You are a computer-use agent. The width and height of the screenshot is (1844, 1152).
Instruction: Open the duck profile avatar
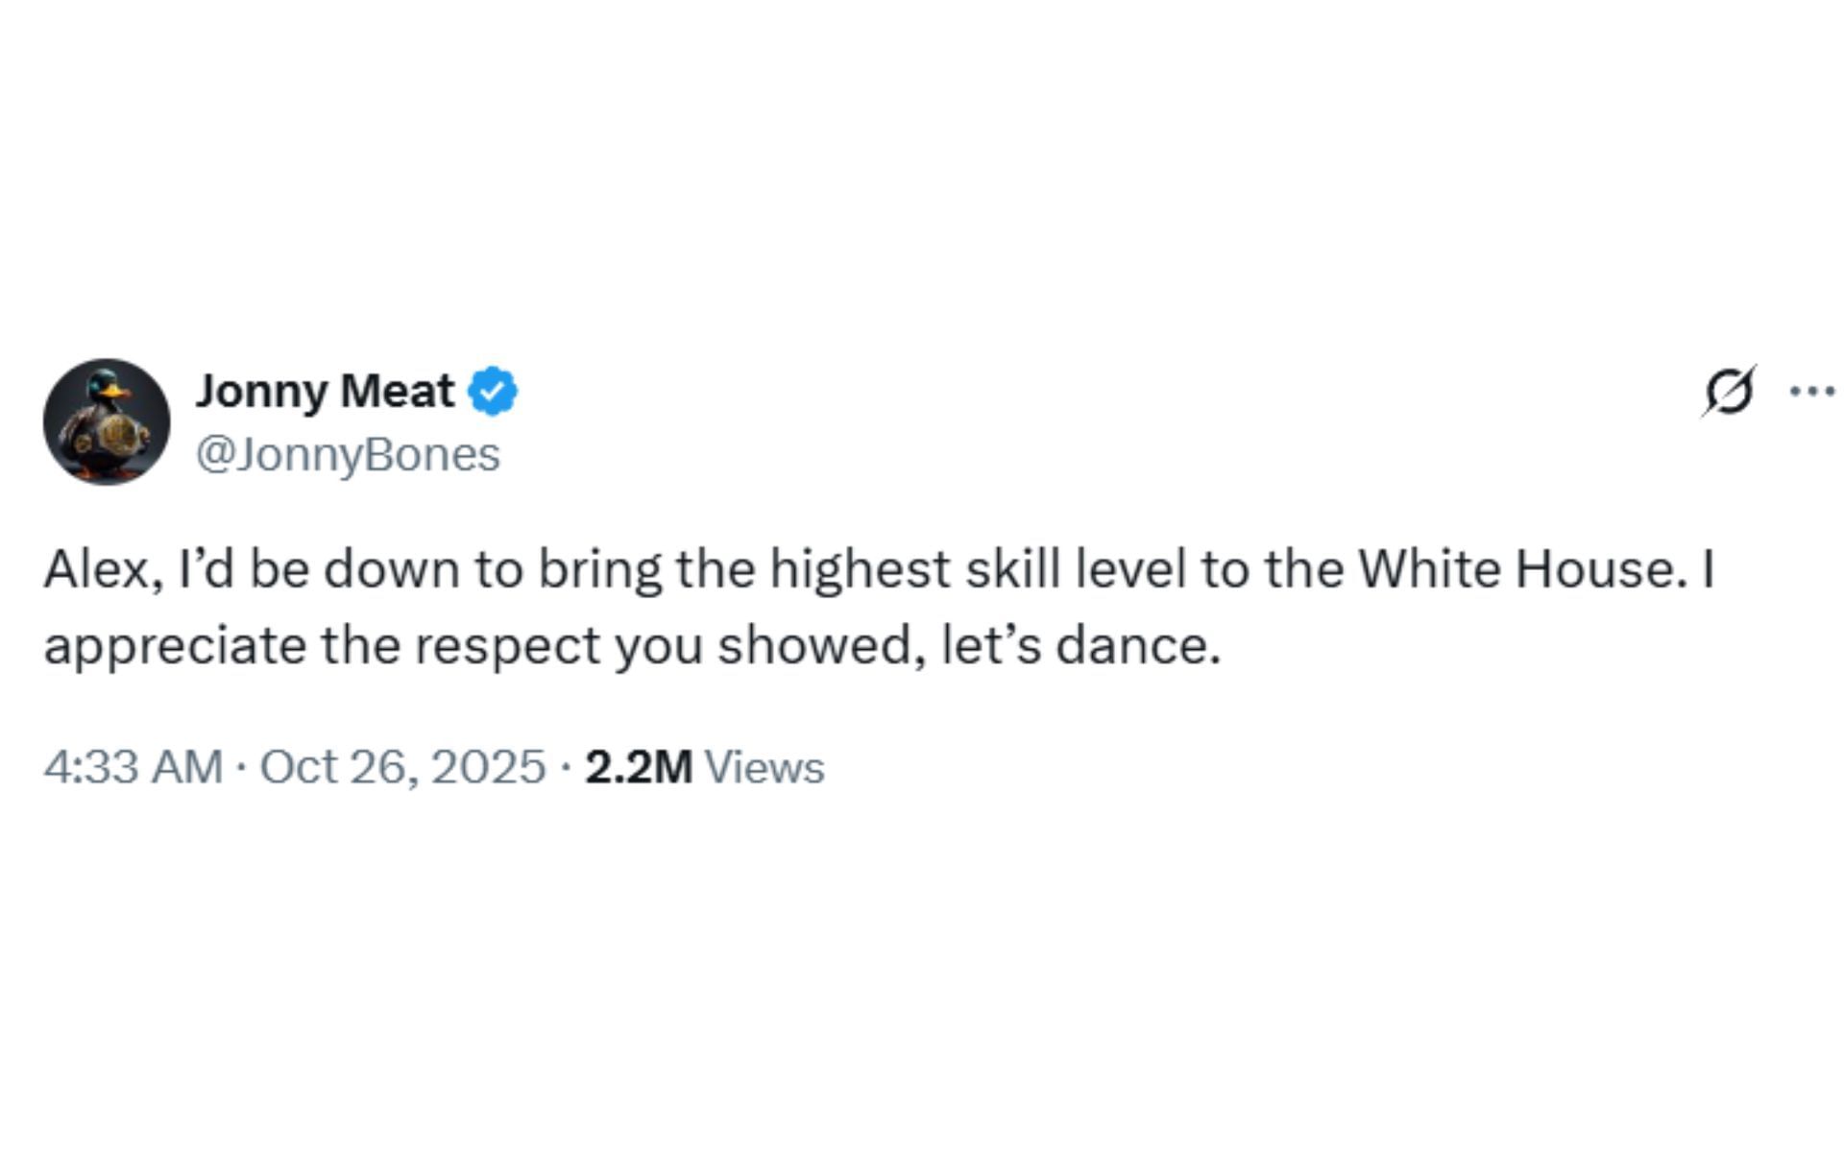(107, 422)
